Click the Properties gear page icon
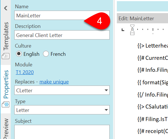This screenshot has width=168, height=139. [5, 105]
